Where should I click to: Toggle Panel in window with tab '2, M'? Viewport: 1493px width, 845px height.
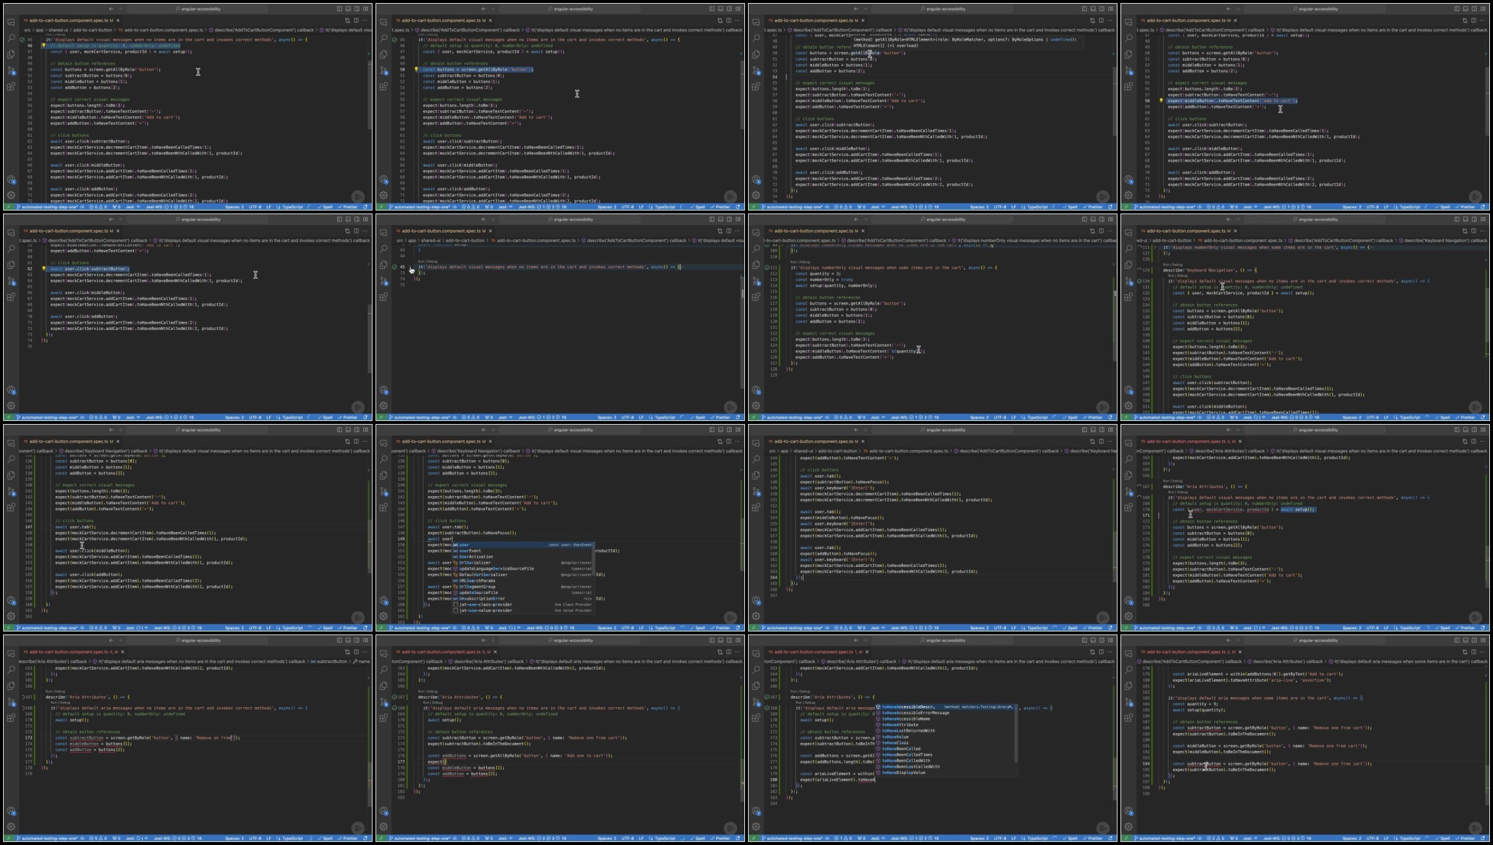point(1465,641)
